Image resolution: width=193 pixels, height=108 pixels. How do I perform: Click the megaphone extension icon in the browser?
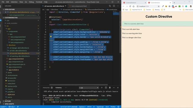pos(176,6)
